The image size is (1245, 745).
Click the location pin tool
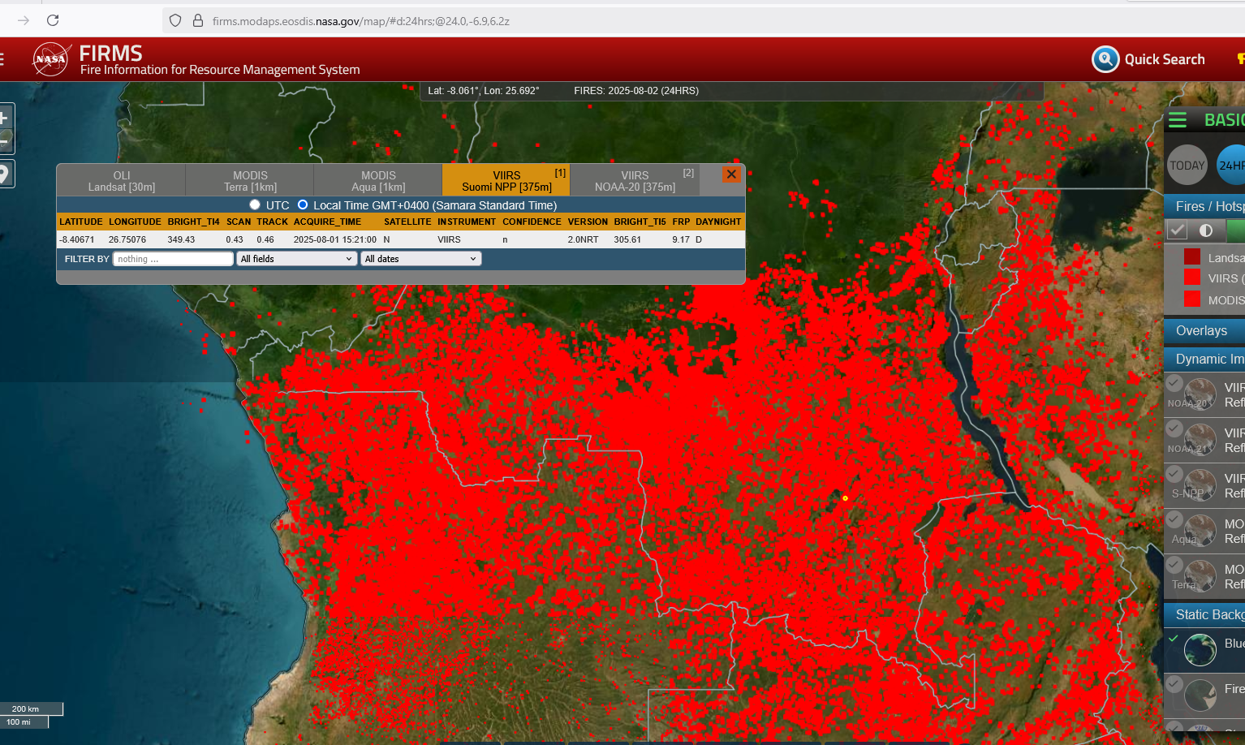[x=5, y=174]
